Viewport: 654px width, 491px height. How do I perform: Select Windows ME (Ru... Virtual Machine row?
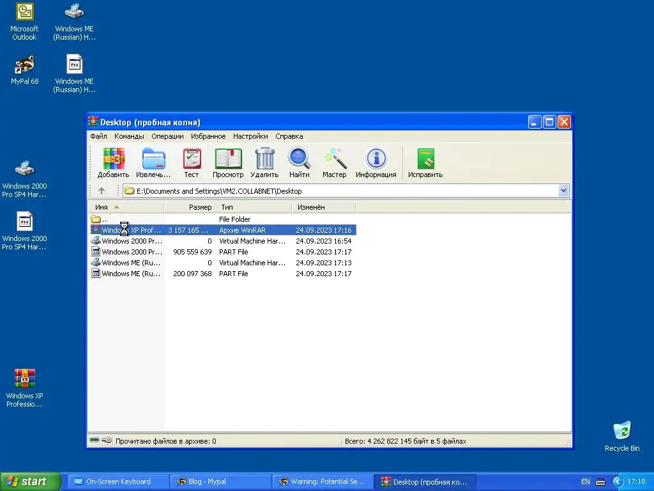pos(223,263)
